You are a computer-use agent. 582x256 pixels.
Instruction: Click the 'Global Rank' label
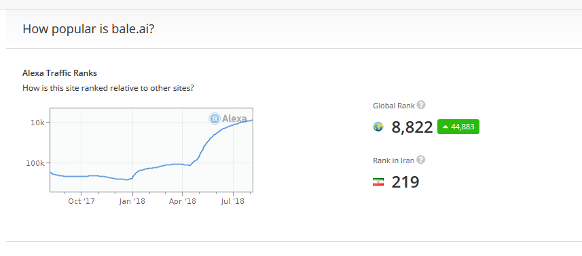(393, 106)
